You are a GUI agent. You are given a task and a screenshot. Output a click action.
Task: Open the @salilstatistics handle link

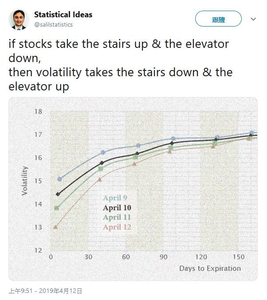point(53,25)
